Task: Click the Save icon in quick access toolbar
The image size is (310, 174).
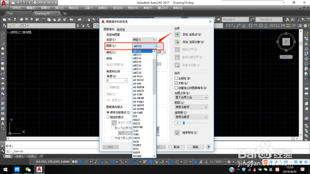Action: click(24, 3)
